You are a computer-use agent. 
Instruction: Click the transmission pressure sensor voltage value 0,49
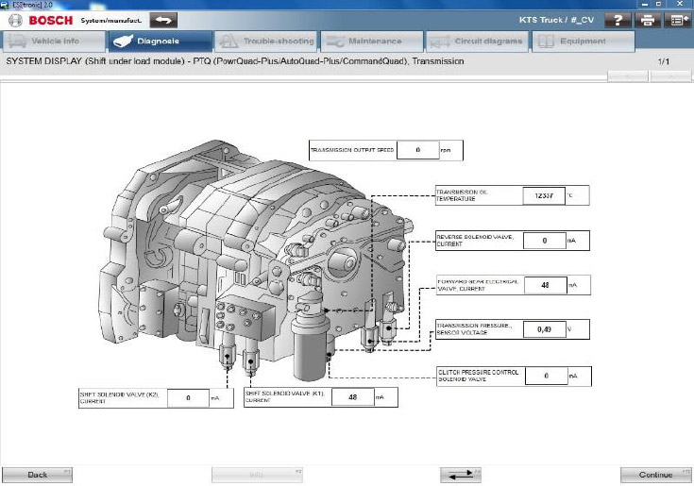click(x=545, y=329)
